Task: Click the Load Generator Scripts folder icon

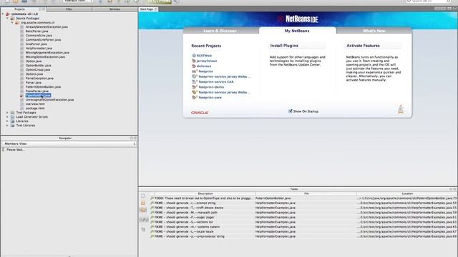Action: click(13, 116)
